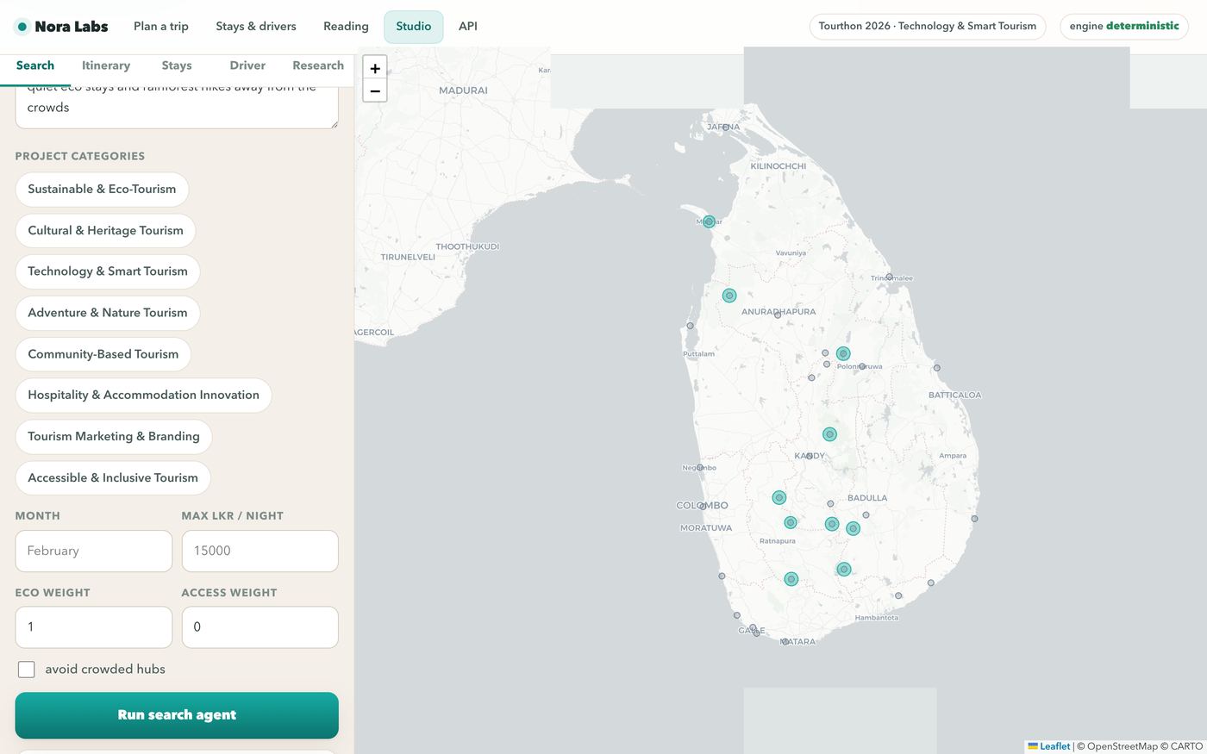
Task: Select the teal marker northwest of Anuradhapura
Action: click(729, 296)
